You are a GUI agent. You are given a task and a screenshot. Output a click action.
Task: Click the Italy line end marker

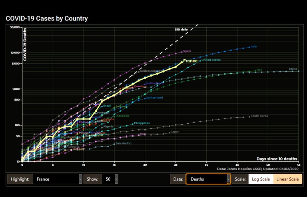pyautogui.click(x=249, y=47)
